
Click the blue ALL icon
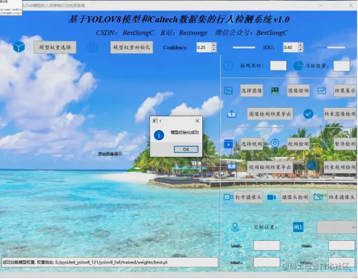(x=298, y=227)
